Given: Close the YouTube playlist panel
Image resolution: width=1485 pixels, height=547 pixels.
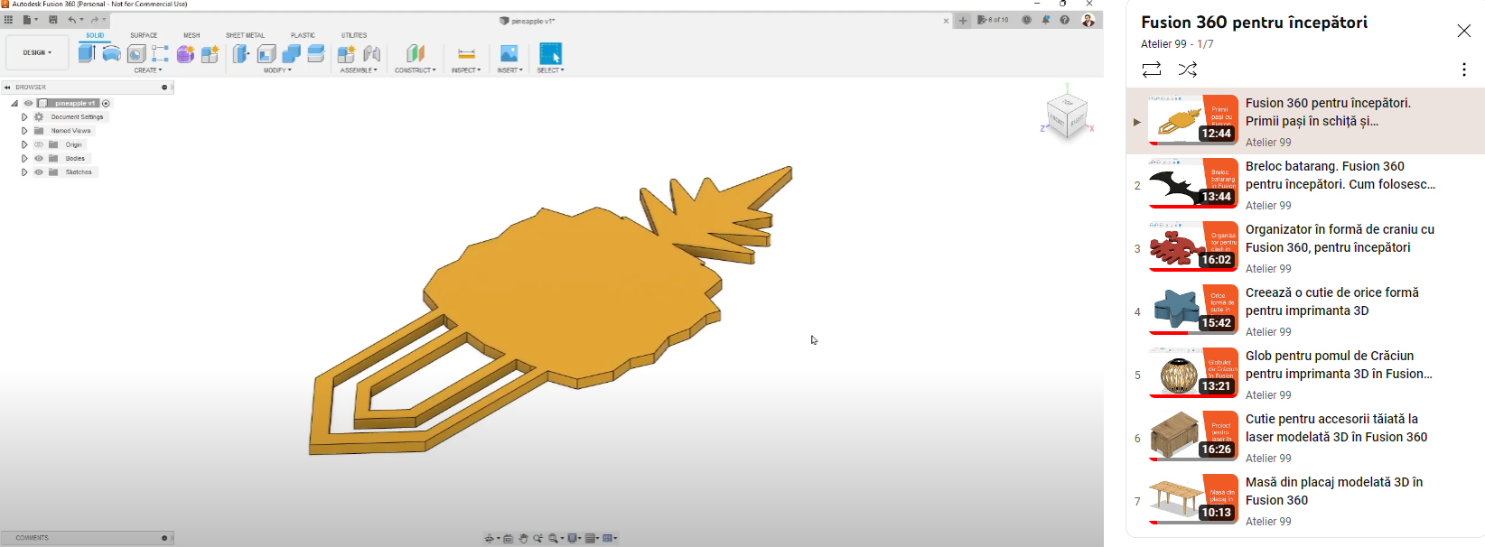Looking at the screenshot, I should coord(1464,31).
